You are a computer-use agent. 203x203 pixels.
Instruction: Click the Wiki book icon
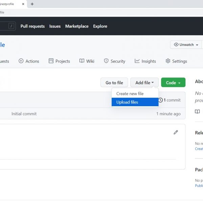[x=82, y=61]
